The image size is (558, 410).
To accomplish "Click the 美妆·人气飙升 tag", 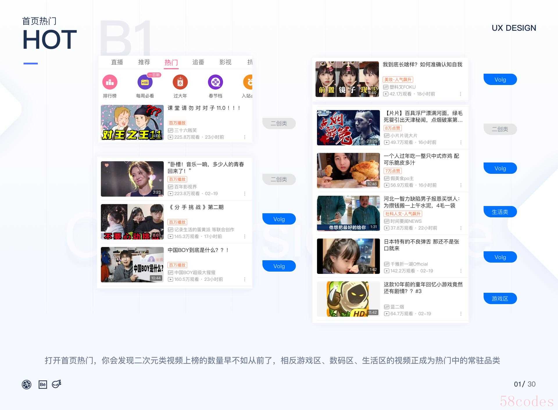I will pos(398,80).
